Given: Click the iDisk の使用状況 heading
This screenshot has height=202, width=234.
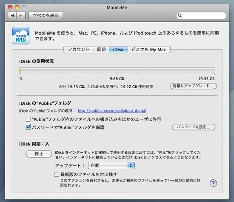Looking at the screenshot, I should (x=37, y=61).
